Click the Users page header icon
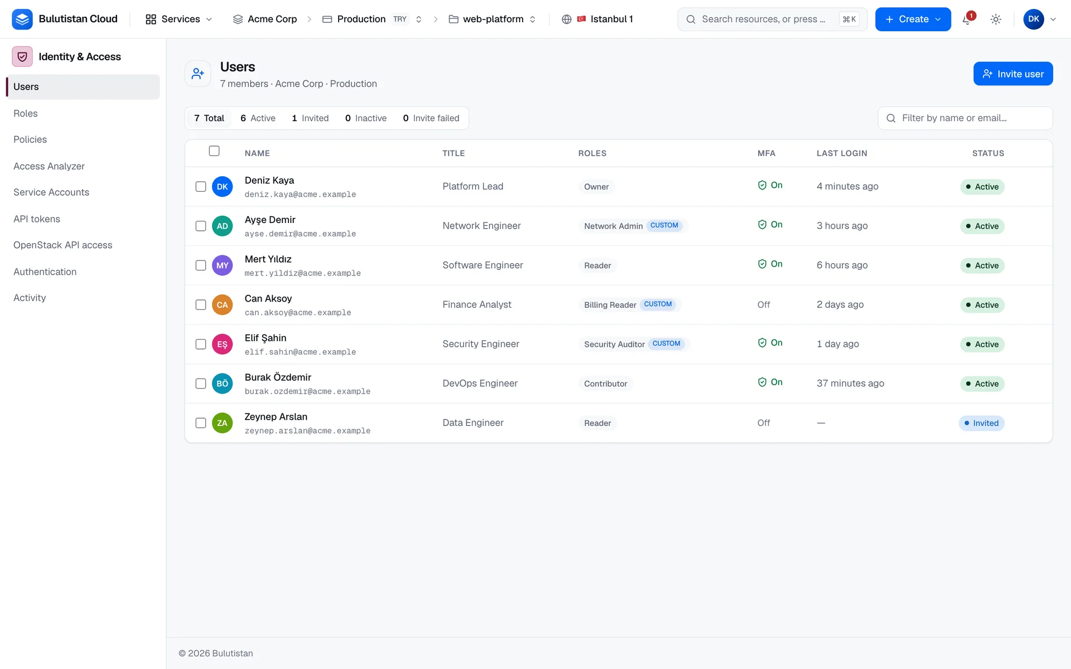The image size is (1071, 669). point(198,74)
